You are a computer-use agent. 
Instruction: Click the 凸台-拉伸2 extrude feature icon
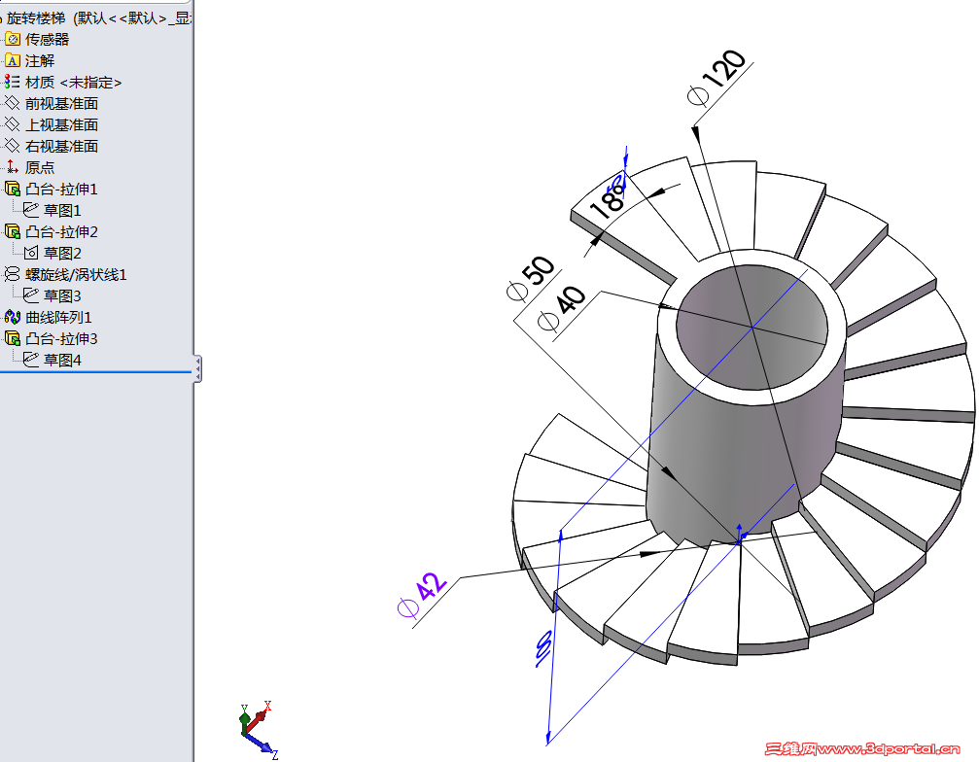coord(13,231)
